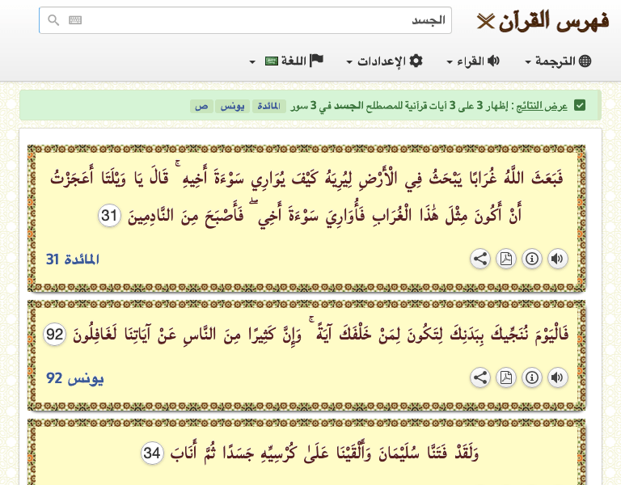Open the virtual keyboard icon in search box
This screenshot has height=485, width=621.
tap(75, 21)
